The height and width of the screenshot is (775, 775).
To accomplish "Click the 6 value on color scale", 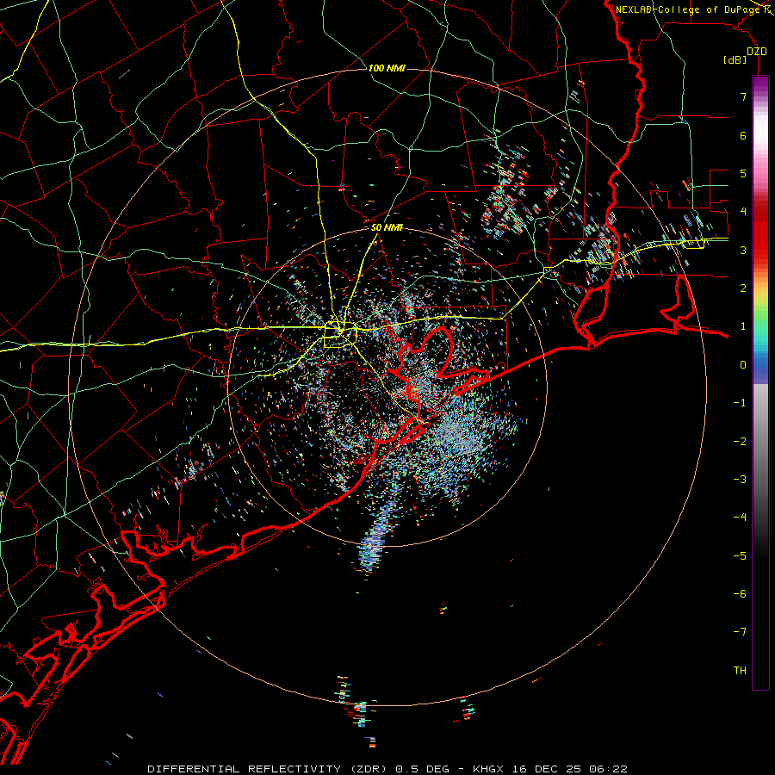I will pyautogui.click(x=743, y=135).
